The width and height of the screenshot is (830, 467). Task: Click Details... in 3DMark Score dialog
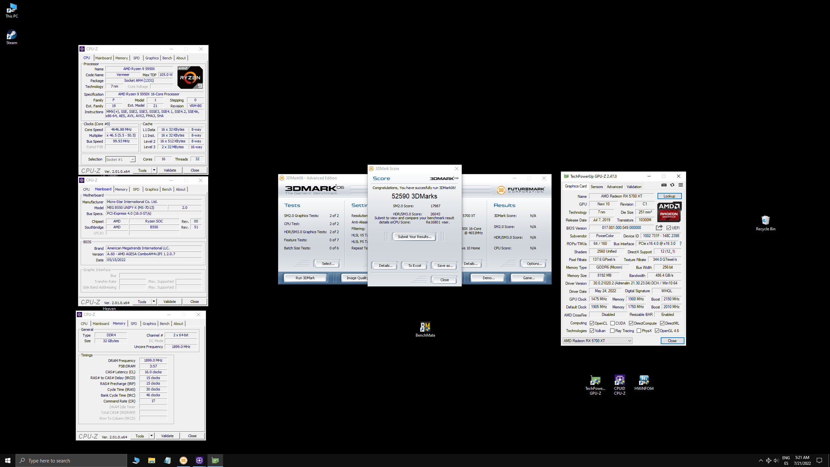click(x=385, y=266)
